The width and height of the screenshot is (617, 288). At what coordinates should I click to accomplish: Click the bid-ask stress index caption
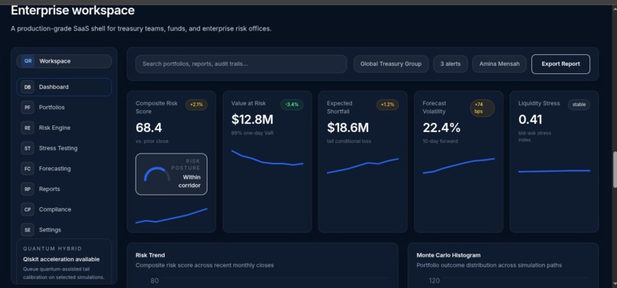(x=535, y=136)
